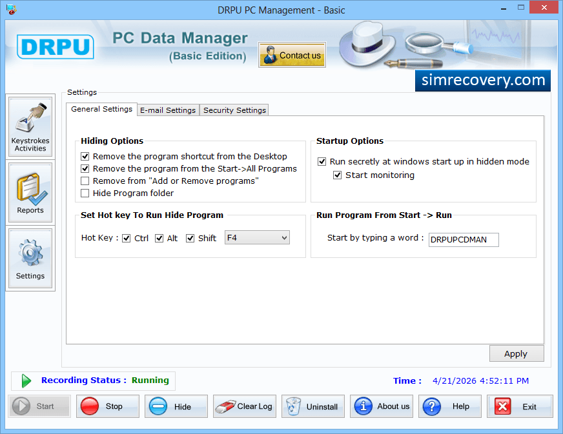Open Help with question mark button
This screenshot has width=563, height=434.
point(450,406)
